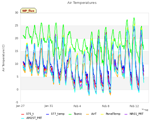Click the orange AirT legend swatch
The width and height of the screenshot is (164, 123).
click(88, 114)
